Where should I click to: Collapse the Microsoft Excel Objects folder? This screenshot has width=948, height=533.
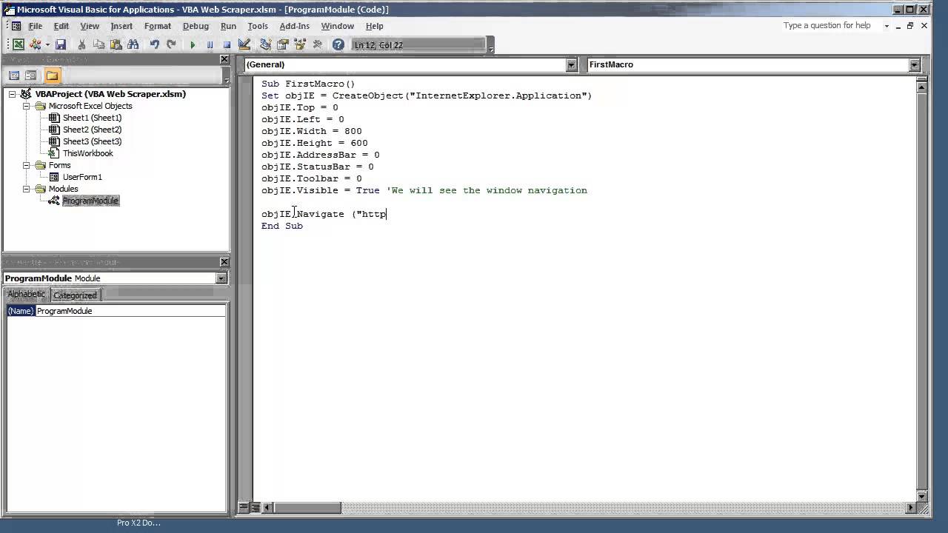coord(26,106)
